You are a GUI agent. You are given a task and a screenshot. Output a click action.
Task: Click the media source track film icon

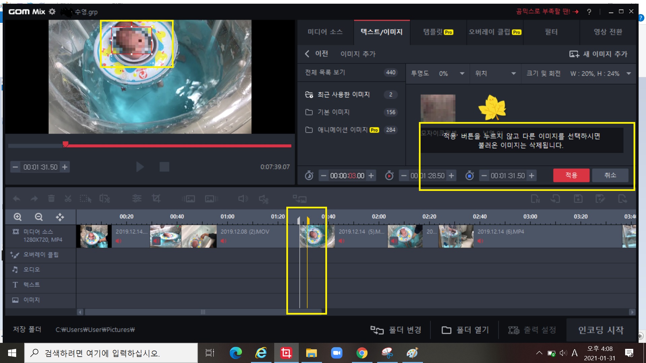click(15, 232)
